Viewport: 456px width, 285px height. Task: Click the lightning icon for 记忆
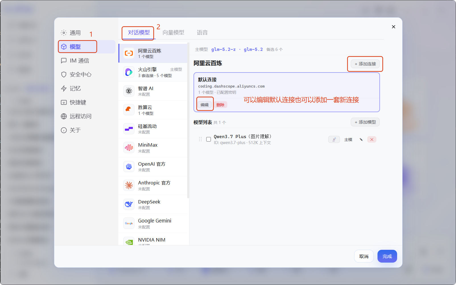point(64,88)
